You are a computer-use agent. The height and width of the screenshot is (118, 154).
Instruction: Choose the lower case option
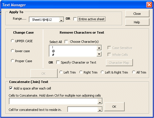click(x=12, y=51)
